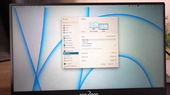
Task: Open Control Center from the menu bar
Action: coord(149,6)
